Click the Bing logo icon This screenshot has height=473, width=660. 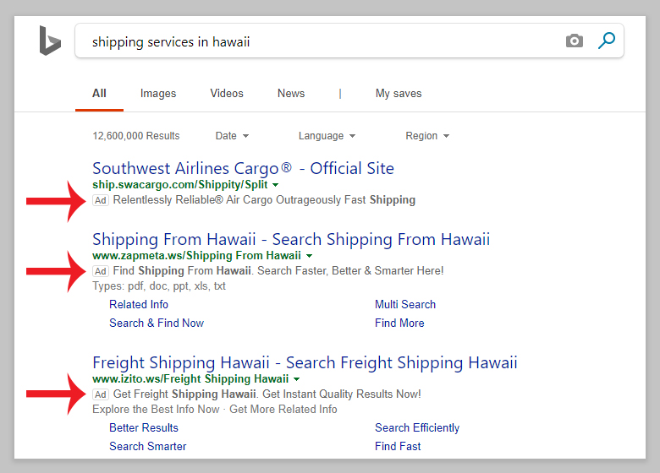[49, 41]
